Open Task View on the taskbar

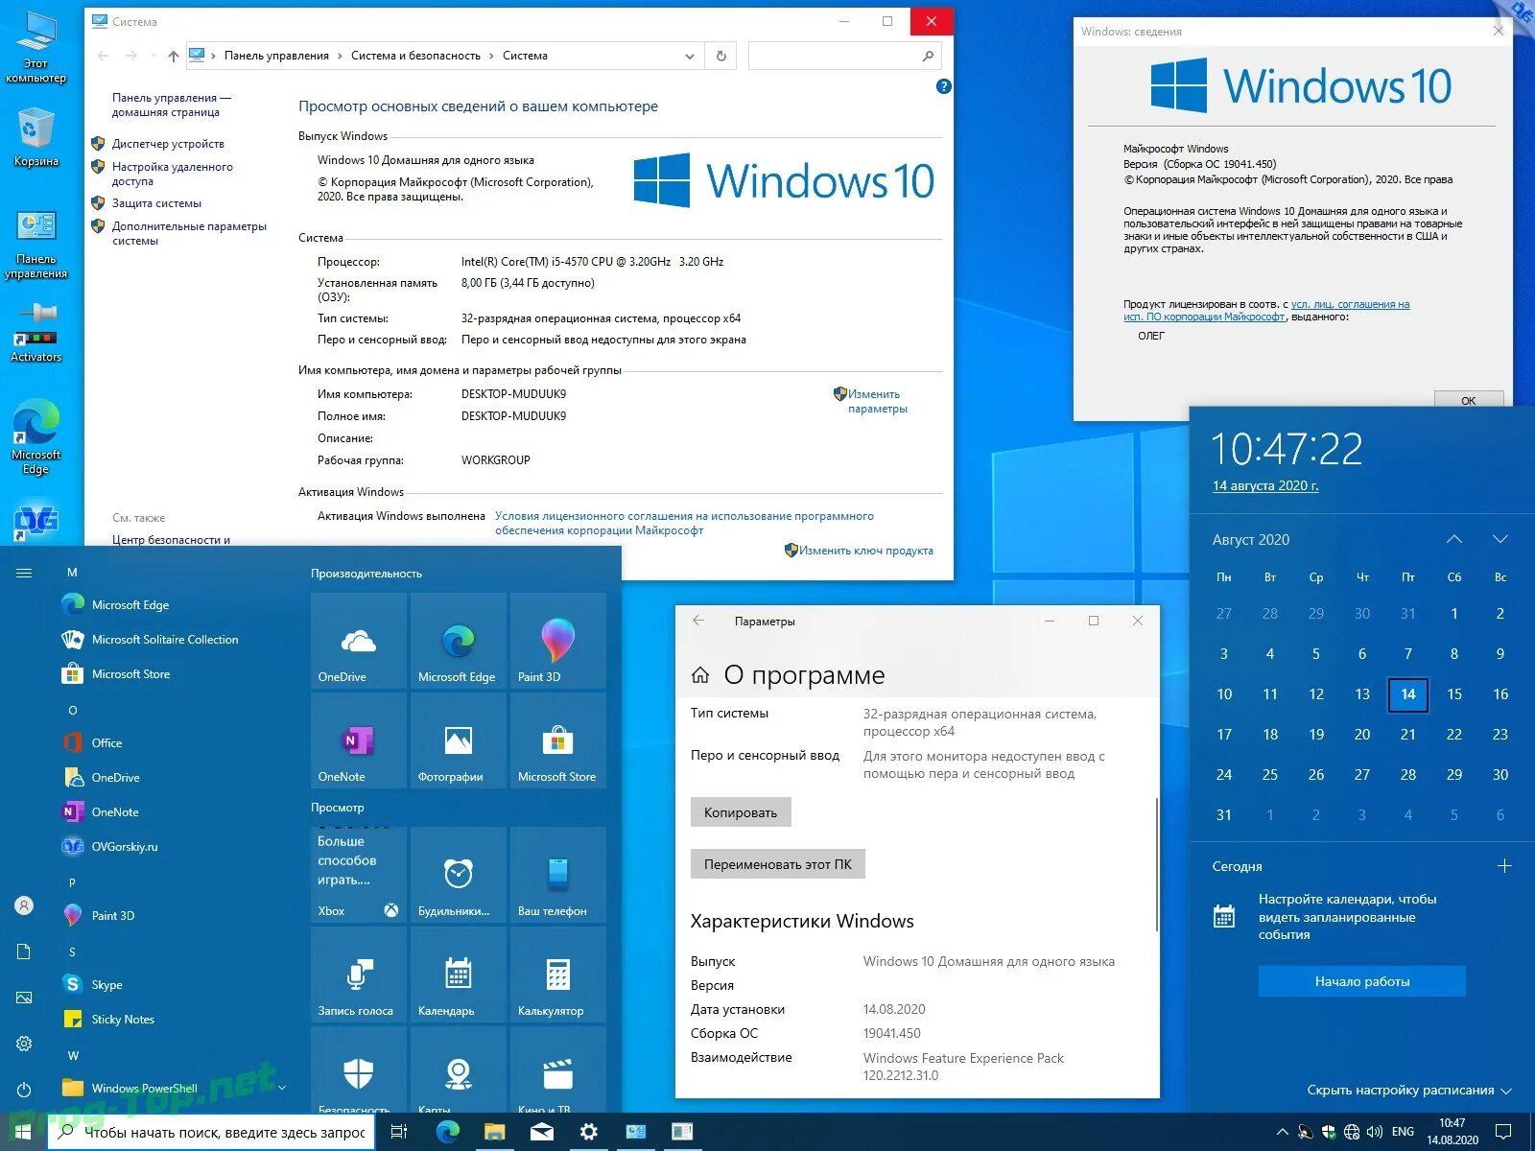click(x=399, y=1132)
